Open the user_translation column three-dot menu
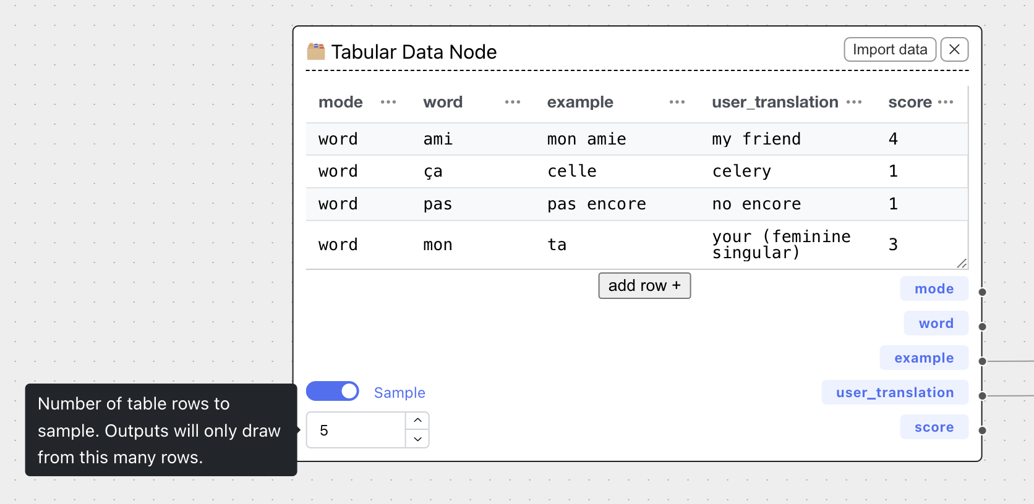This screenshot has height=504, width=1034. (854, 102)
